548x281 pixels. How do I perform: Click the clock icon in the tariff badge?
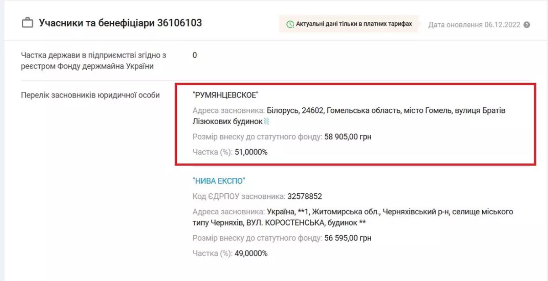point(290,24)
